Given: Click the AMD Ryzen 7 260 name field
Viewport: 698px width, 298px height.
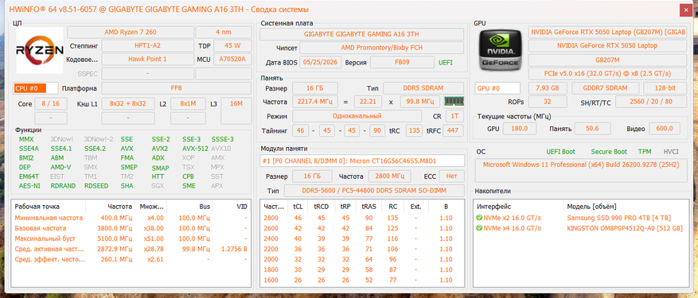Looking at the screenshot, I should pyautogui.click(x=131, y=32).
